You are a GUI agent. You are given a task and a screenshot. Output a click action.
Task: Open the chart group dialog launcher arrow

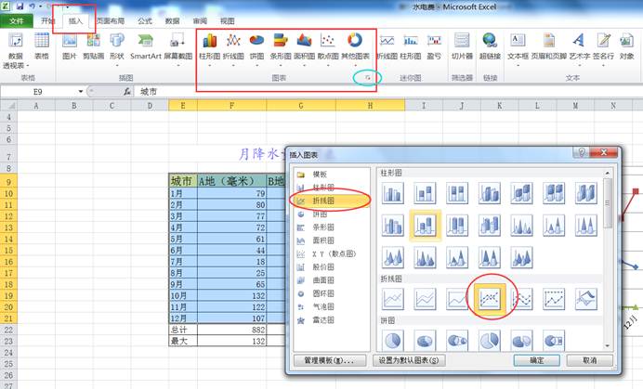(369, 80)
